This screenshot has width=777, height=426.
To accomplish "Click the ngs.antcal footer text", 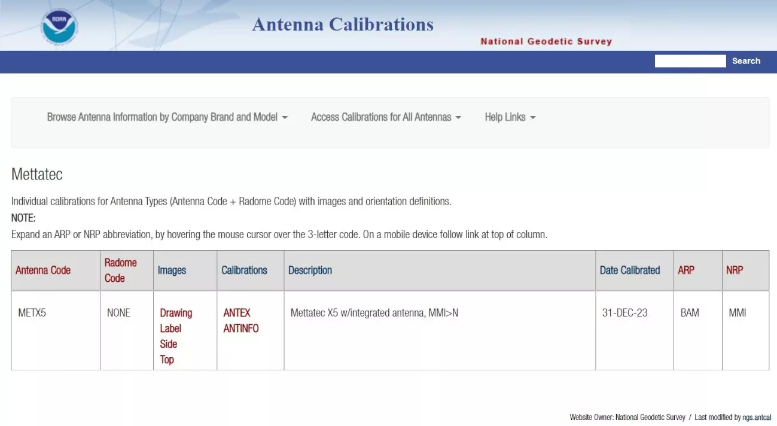I will point(757,418).
